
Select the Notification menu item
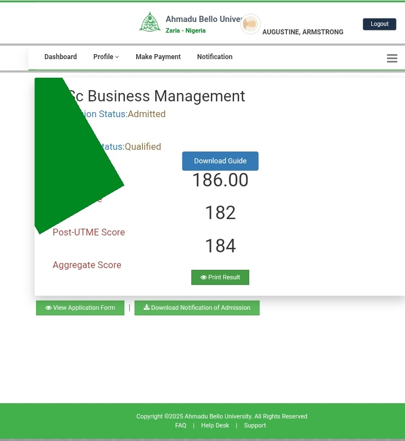coord(214,57)
